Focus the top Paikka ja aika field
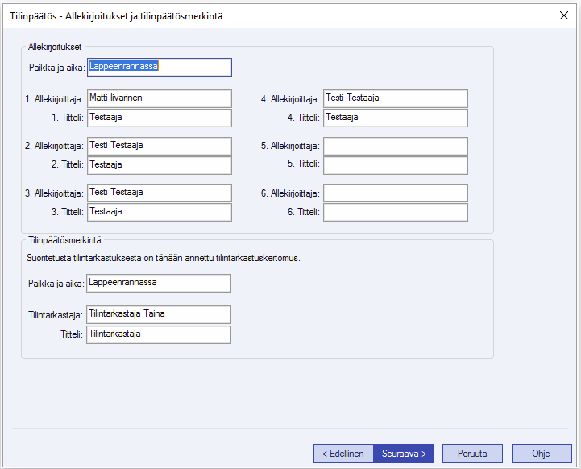Viewport: 581px width, 469px height. tap(159, 67)
